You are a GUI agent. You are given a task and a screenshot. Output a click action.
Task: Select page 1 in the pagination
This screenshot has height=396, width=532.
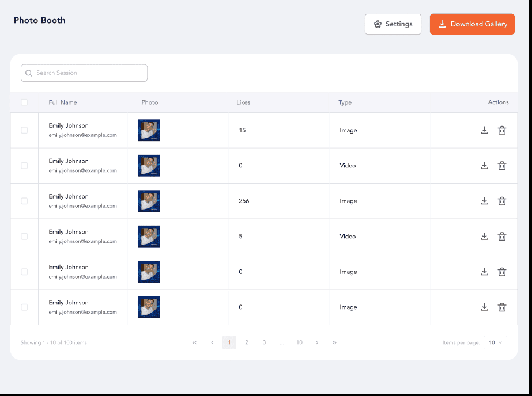coord(229,342)
